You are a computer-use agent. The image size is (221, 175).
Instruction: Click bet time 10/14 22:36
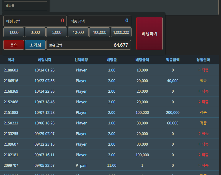coord(44,91)
